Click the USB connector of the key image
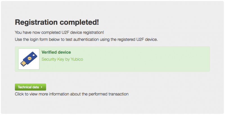The height and width of the screenshot is (116, 225). pos(23,63)
